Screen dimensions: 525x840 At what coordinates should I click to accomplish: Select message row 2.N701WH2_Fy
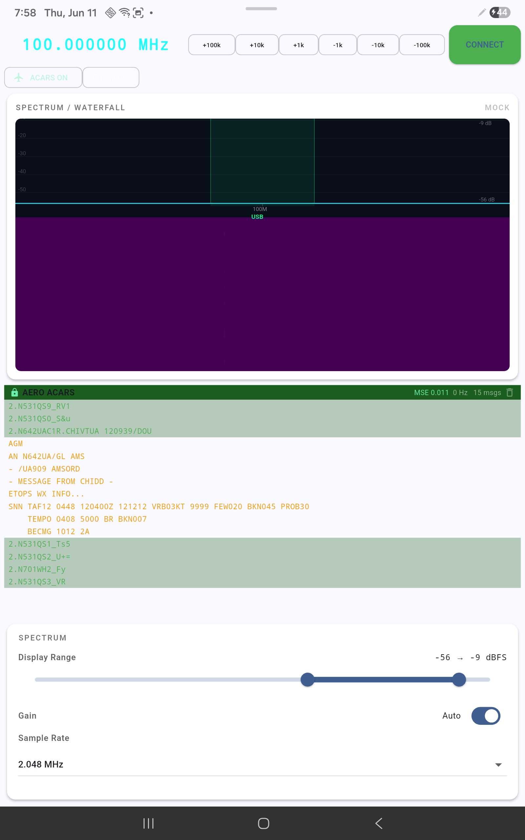click(262, 569)
